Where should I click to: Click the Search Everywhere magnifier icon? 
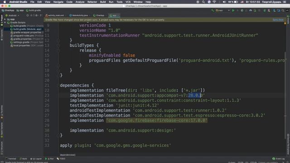tap(283, 10)
